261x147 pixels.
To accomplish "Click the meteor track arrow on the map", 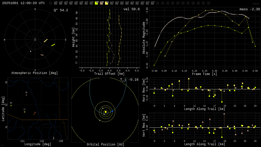I will (x=34, y=113).
